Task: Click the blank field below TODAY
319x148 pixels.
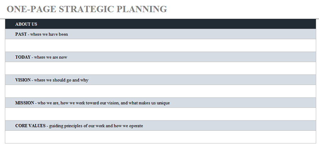Action: coord(161,68)
